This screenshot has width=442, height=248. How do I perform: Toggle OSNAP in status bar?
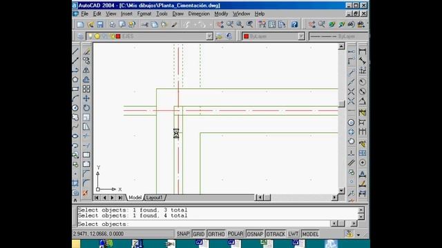(255, 234)
